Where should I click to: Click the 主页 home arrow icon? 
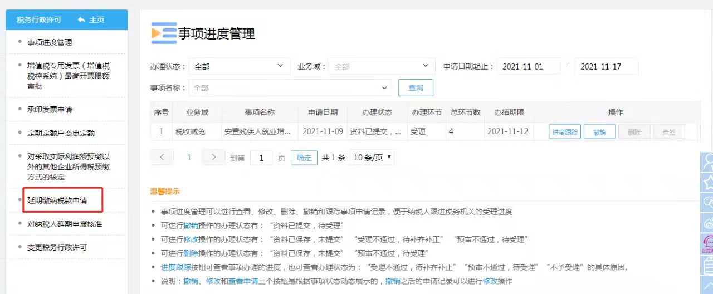[81, 19]
